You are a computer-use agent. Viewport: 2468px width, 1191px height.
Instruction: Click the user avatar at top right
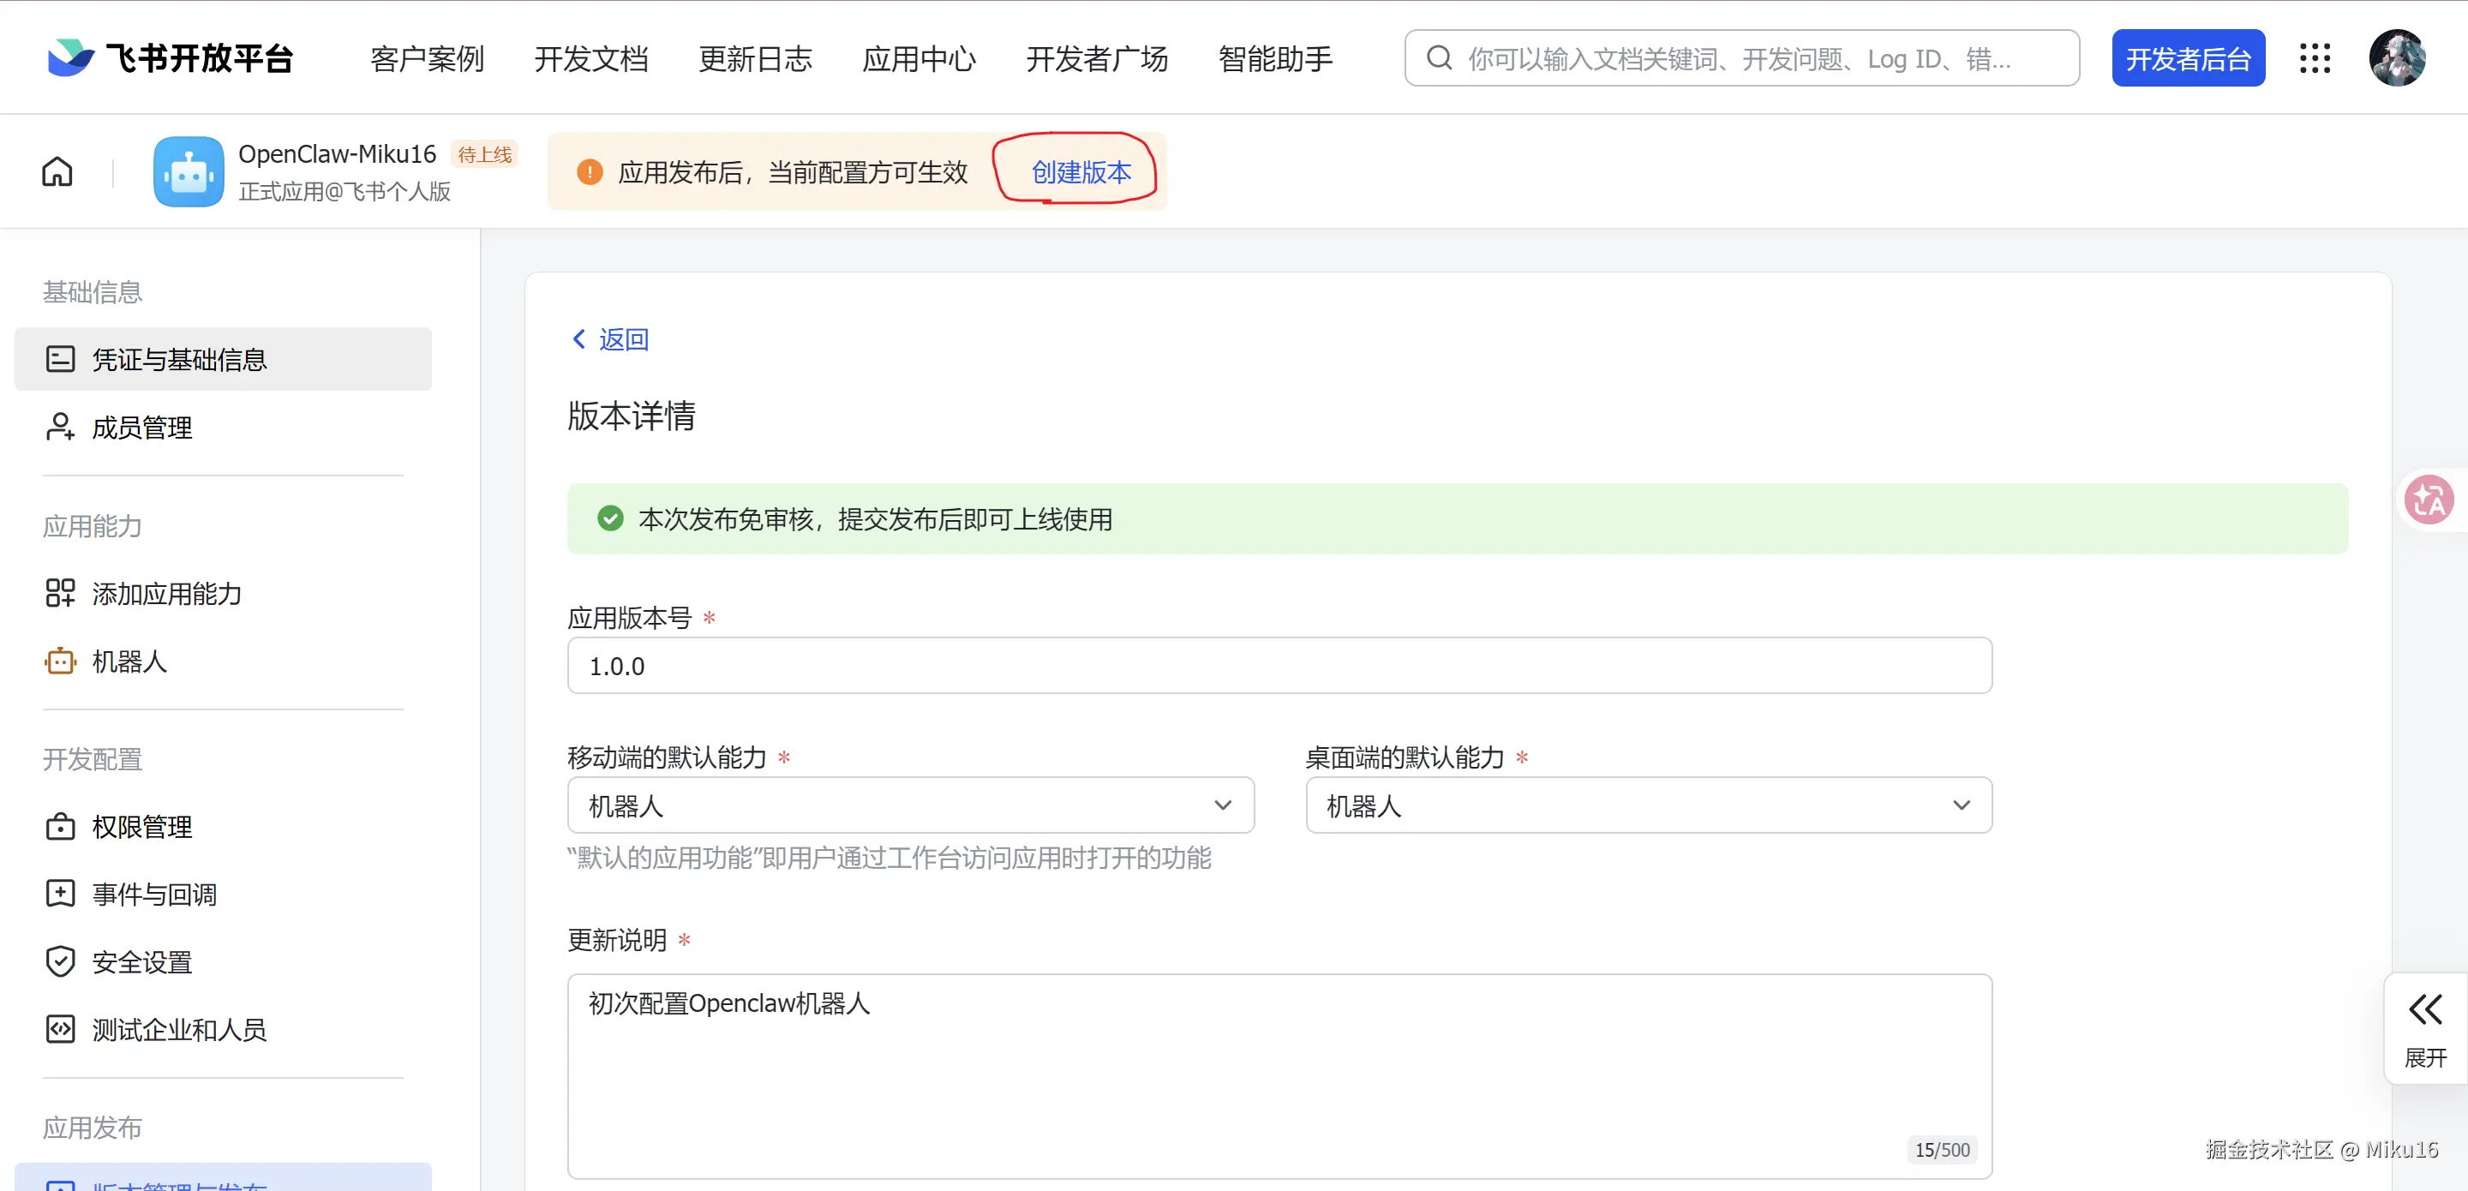pos(2396,58)
